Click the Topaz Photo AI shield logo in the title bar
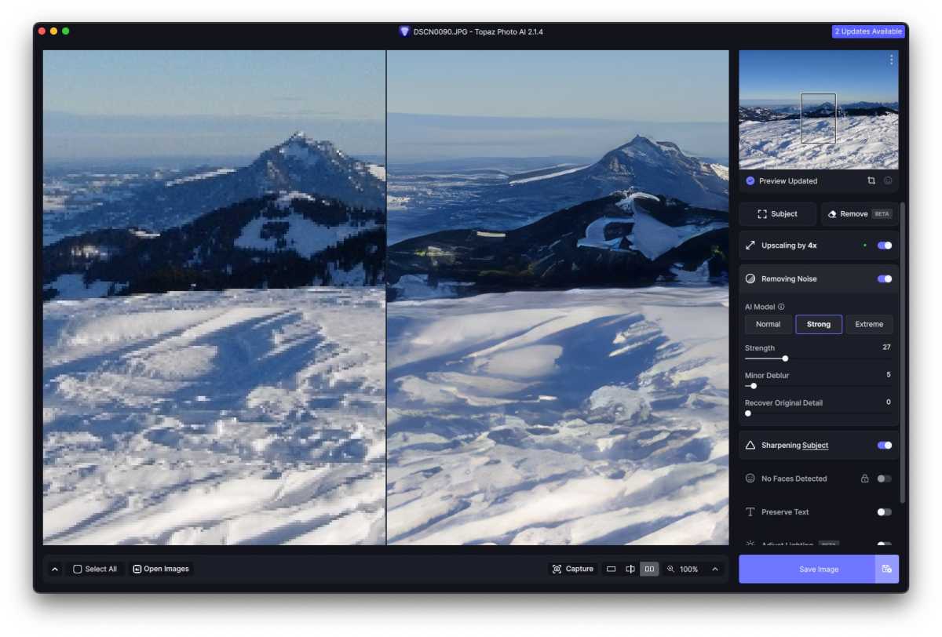Viewport: 942px width, 637px height. [x=404, y=31]
